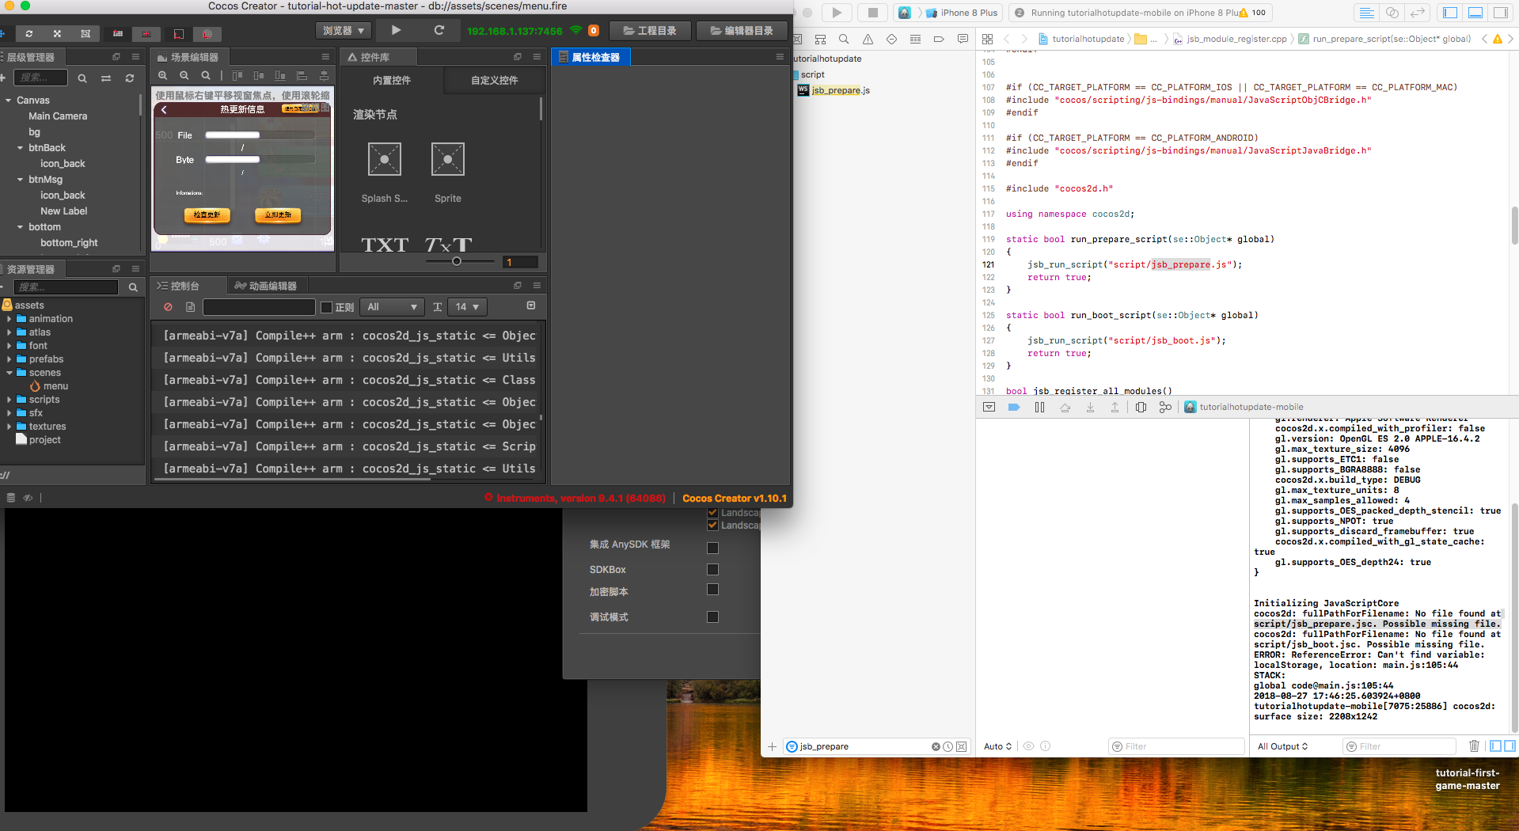Check the 集成 AnySDK 框架 checkbox
Viewport: 1519px width, 831px height.
[x=712, y=548]
